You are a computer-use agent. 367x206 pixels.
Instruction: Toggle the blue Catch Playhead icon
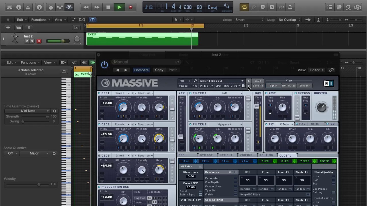[x=92, y=20]
